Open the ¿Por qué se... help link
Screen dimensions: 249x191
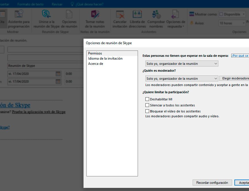[240, 56]
